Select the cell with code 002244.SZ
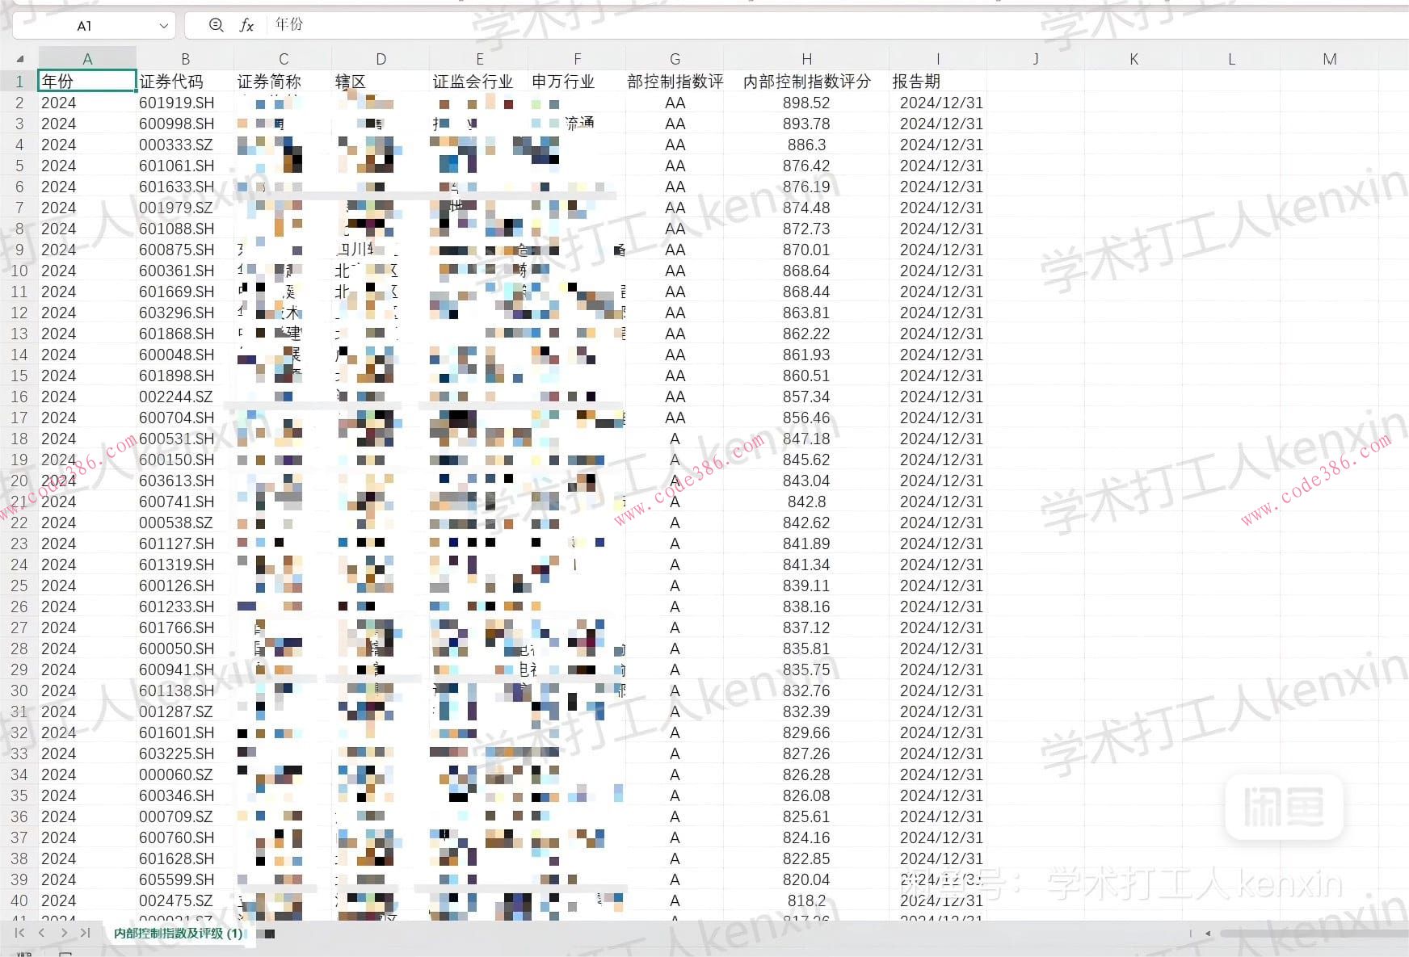Screen dimensions: 1409x957 [x=185, y=397]
